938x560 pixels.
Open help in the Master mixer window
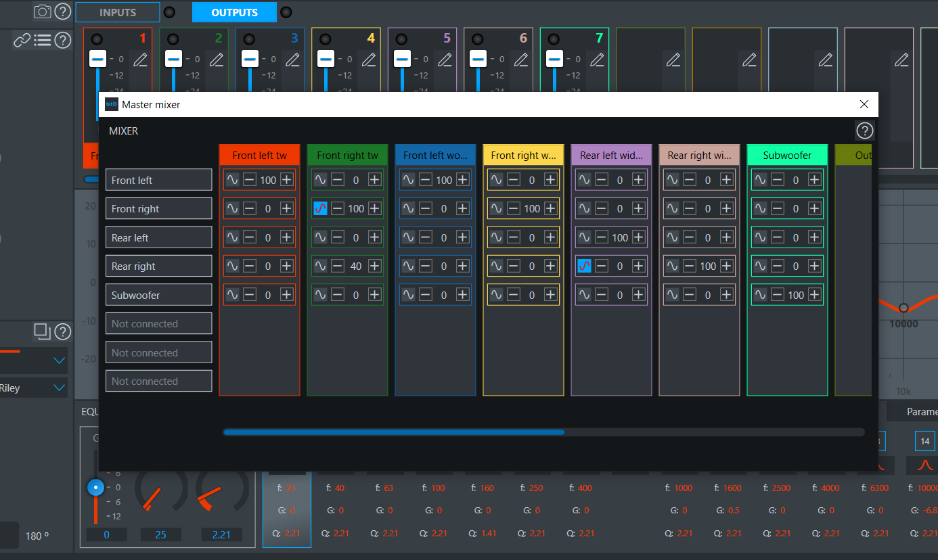864,131
